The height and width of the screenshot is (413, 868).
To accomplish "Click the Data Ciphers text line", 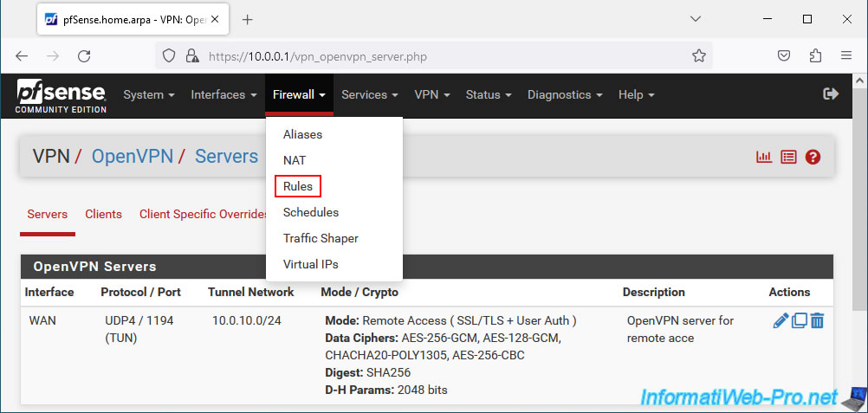I will pos(444,346).
